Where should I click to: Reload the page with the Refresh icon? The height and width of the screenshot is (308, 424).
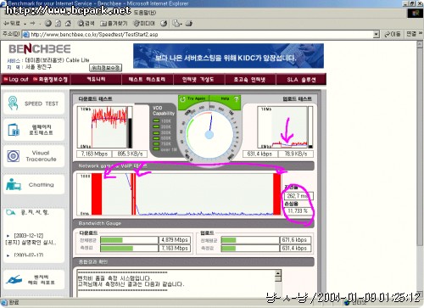[58, 24]
